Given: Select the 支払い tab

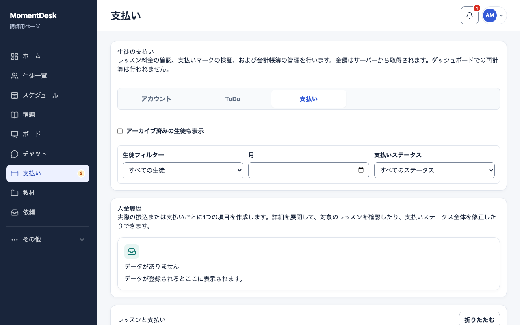Looking at the screenshot, I should (x=309, y=99).
